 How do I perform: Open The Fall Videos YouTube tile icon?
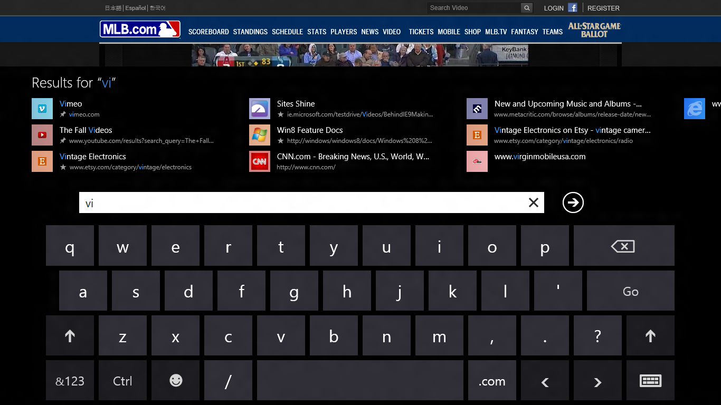click(x=42, y=135)
